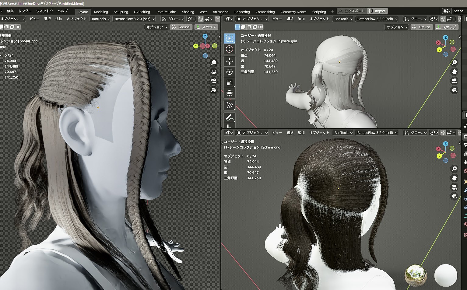The height and width of the screenshot is (290, 467).
Task: Select the Transform tool
Action: 230,93
